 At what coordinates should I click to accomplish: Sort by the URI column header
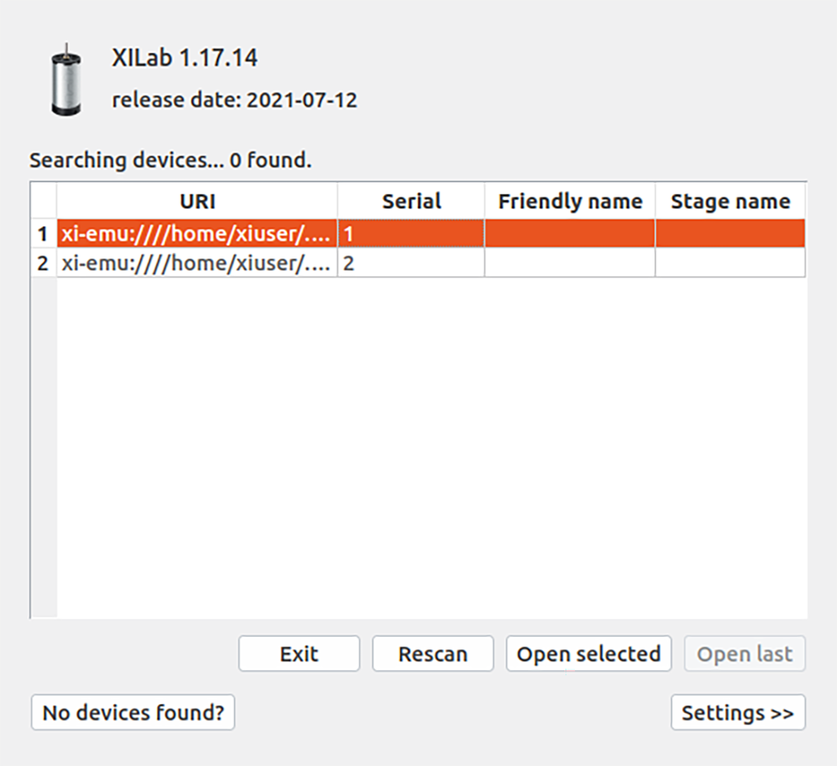click(x=197, y=201)
